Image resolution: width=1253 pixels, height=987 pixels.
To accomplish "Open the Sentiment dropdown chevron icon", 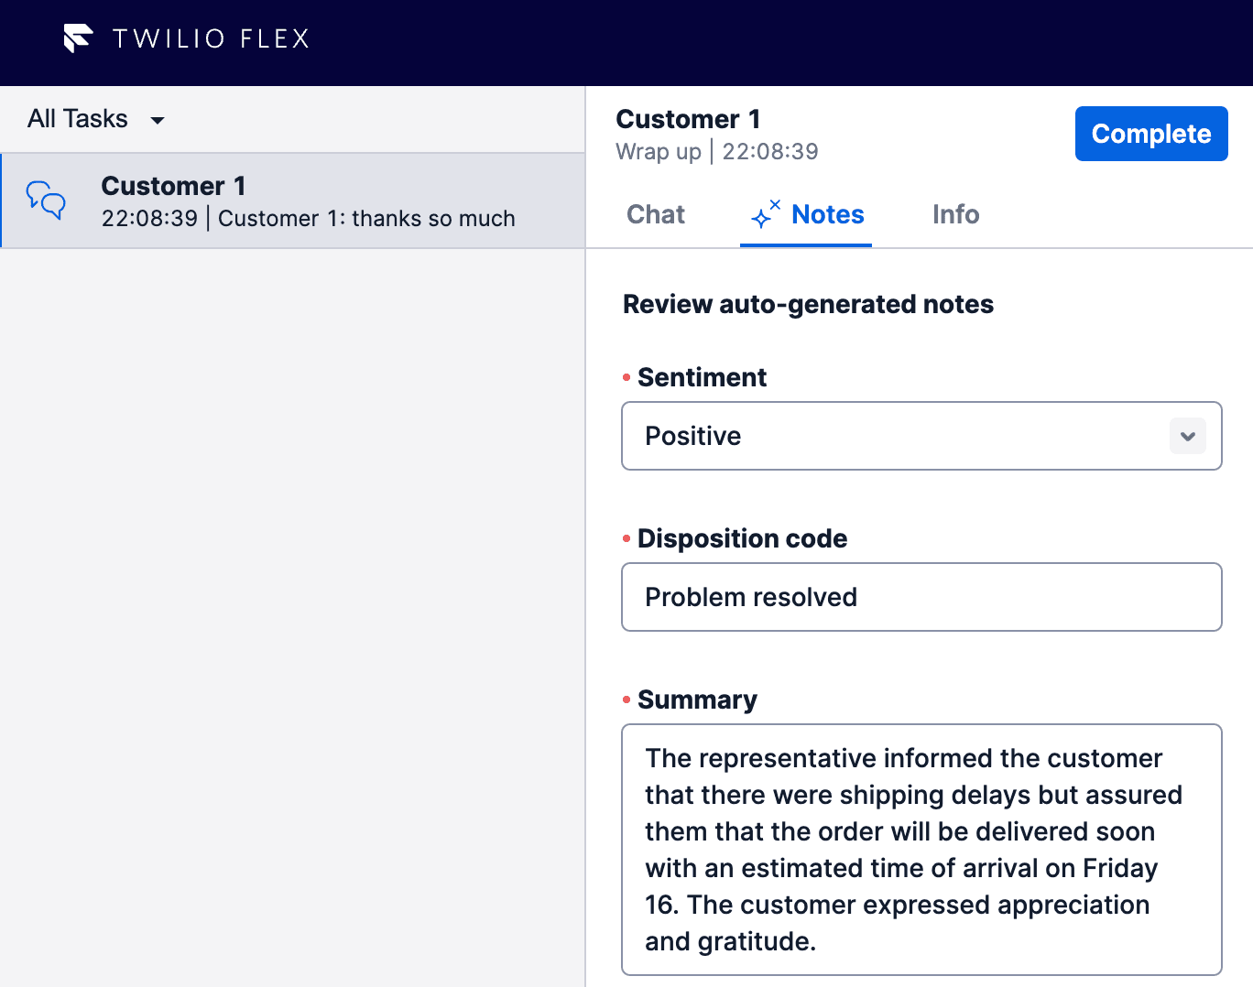I will point(1188,437).
